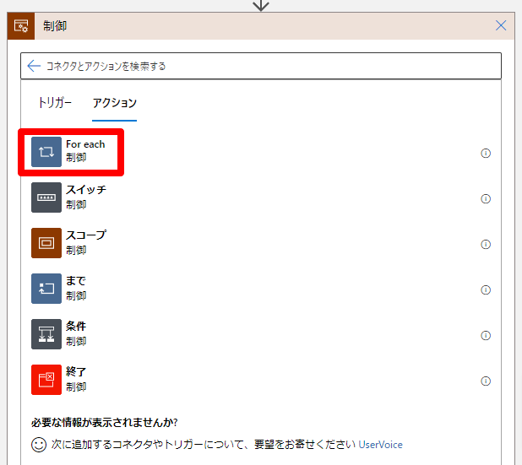Click the 制御 connector header icon
522x465 pixels.
point(21,26)
